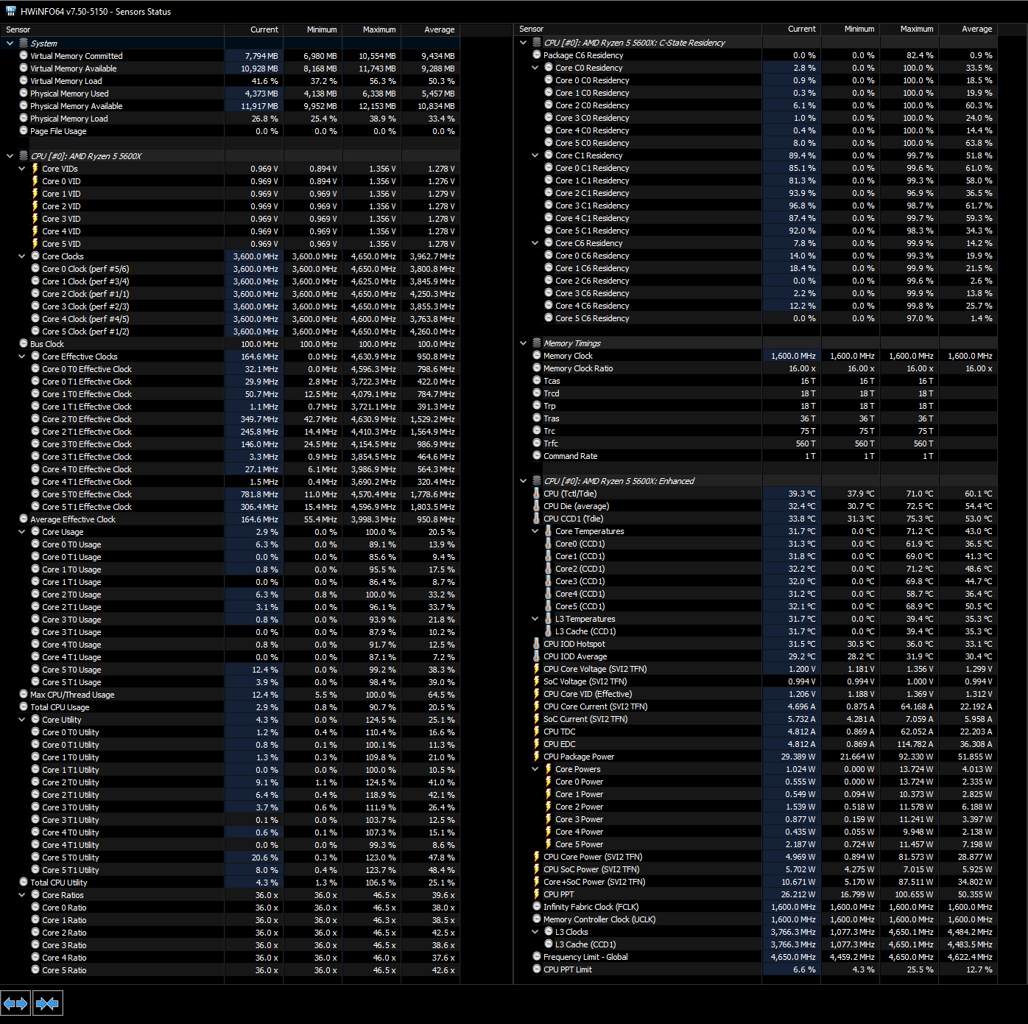Select the CPU EDC row
The height and width of the screenshot is (1024, 1028).
click(756, 744)
